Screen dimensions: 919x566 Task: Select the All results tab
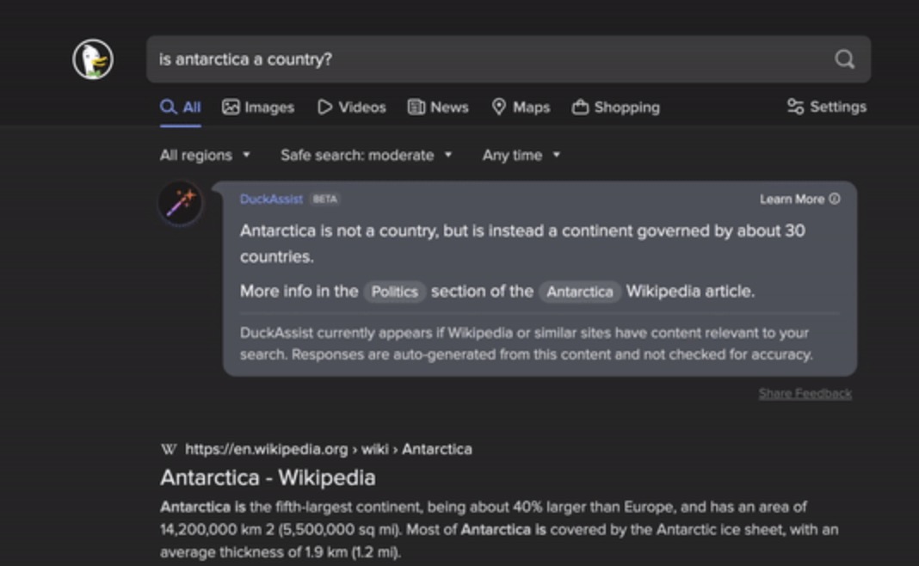coord(181,108)
